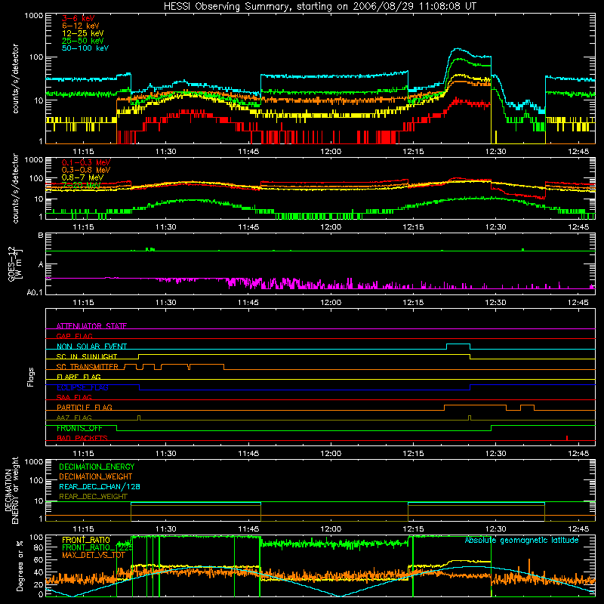The height and width of the screenshot is (604, 604).
Task: Click the 7-20 MeV legend label
Action: [x=81, y=185]
